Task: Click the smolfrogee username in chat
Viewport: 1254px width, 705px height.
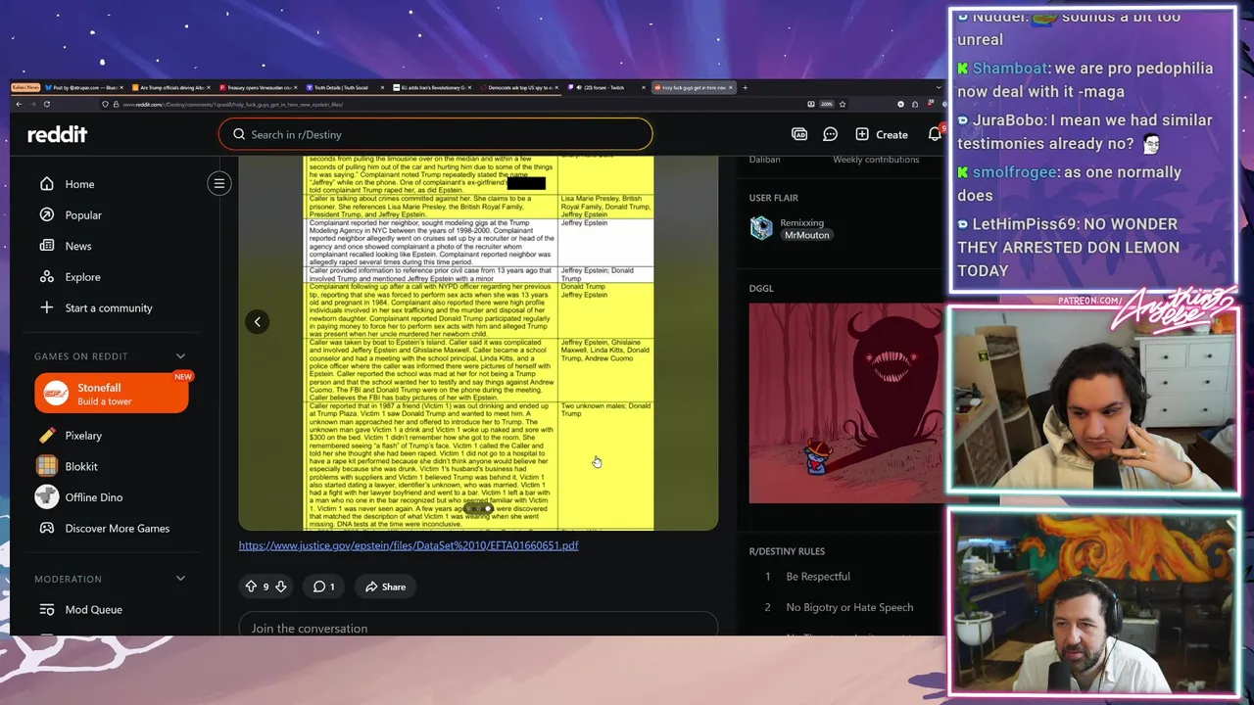Action: click(x=1015, y=172)
